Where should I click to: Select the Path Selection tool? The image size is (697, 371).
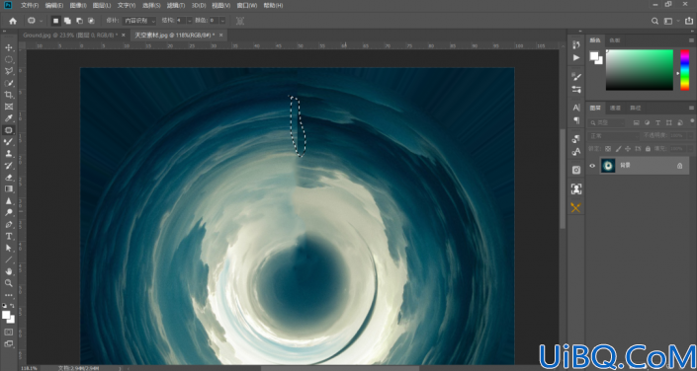pos(9,248)
